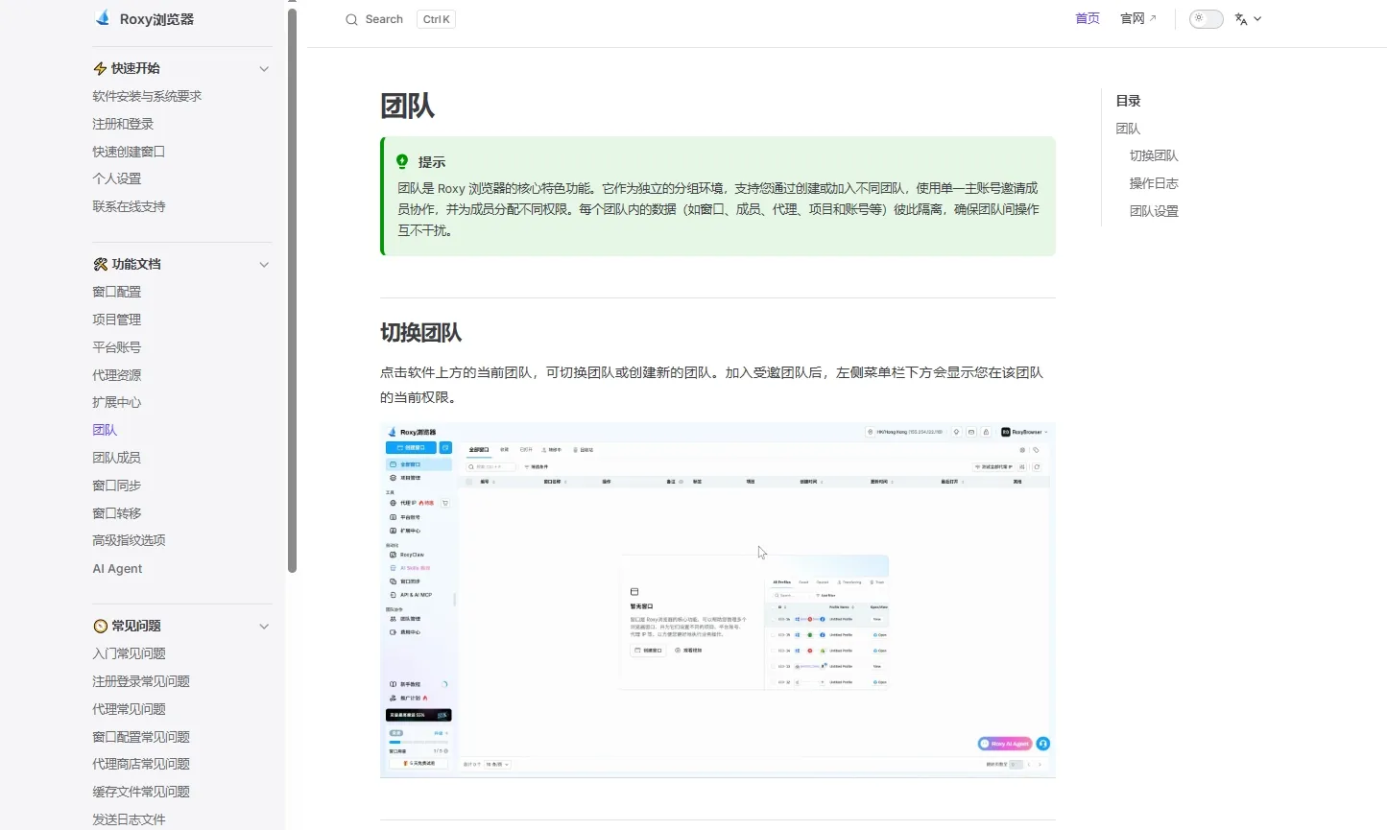
Task: Jump to 操作日志 in table of contents
Action: [1154, 183]
